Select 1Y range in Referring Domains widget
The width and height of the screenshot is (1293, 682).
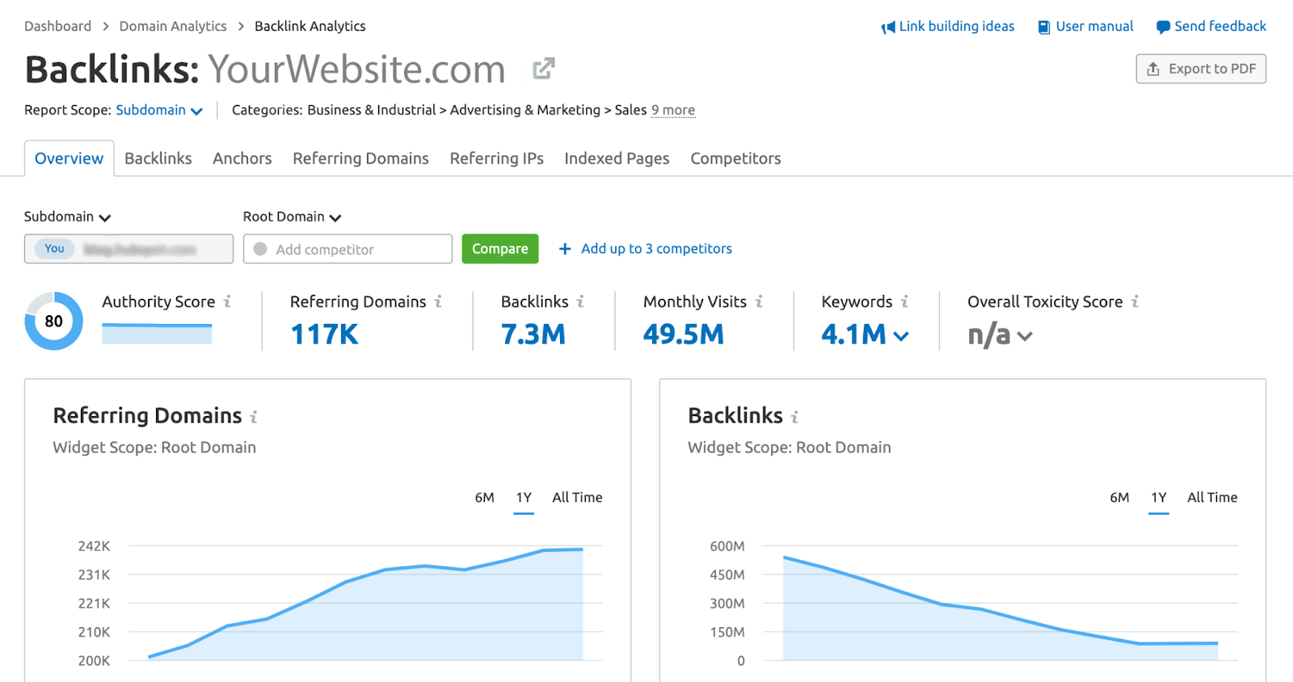(524, 498)
